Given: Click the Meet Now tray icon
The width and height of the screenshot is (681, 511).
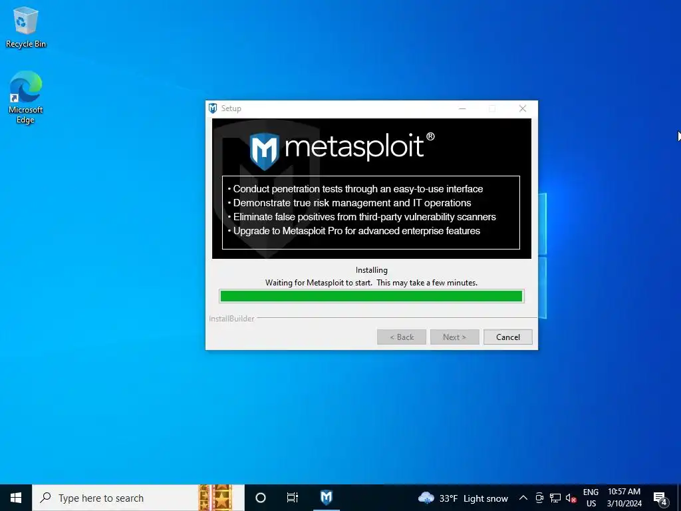Looking at the screenshot, I should coord(539,498).
